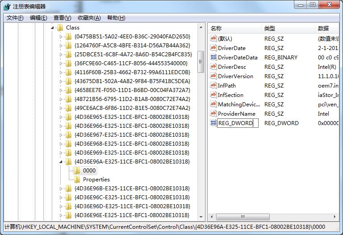This screenshot has width=343, height=235.
Task: Expand the {4D36E96B-E325...} key
Action: 61,189
